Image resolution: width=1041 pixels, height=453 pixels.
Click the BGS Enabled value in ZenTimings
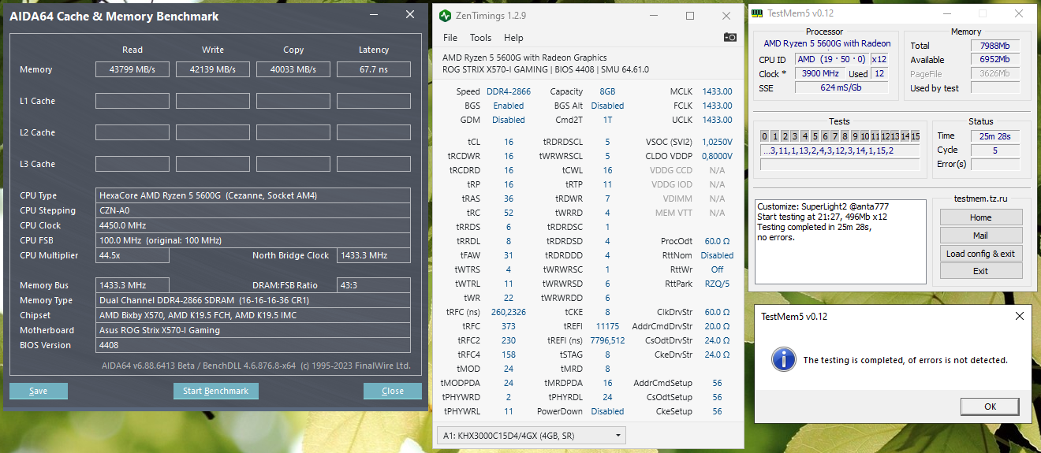[509, 106]
